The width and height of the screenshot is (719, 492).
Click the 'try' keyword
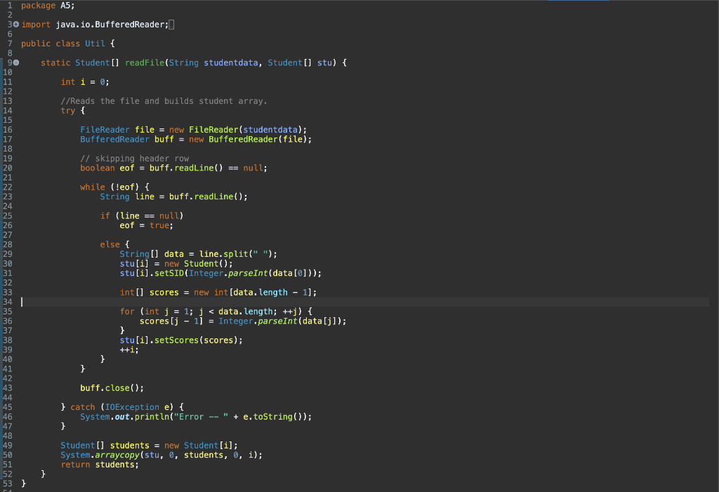pyautogui.click(x=68, y=110)
